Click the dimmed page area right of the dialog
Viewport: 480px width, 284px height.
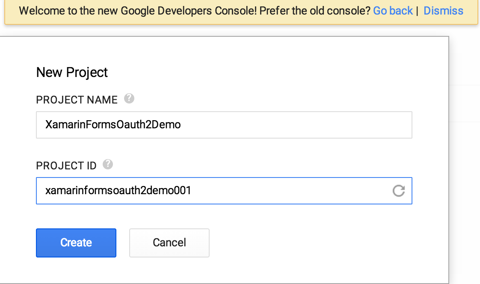pyautogui.click(x=465, y=171)
